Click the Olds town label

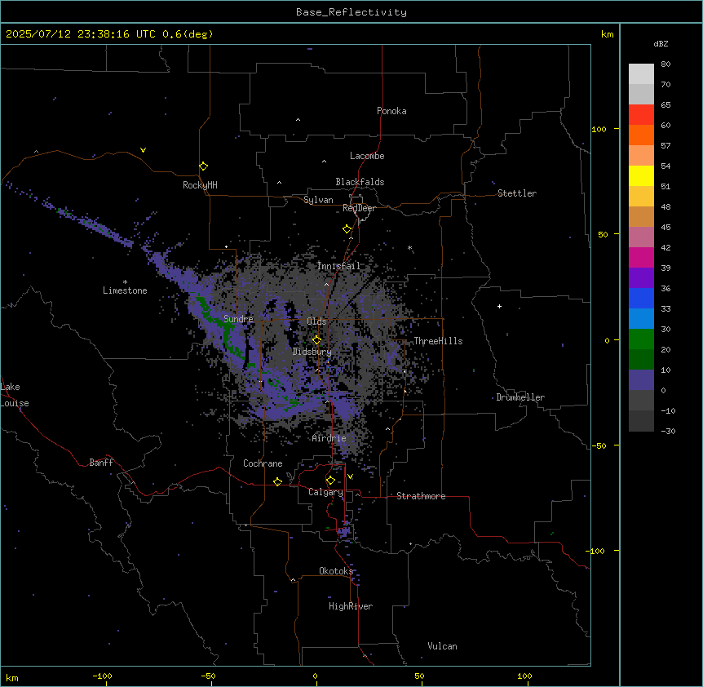point(316,321)
